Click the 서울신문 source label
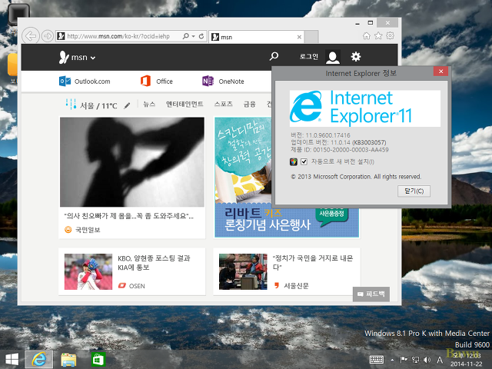This screenshot has height=369, width=492. [x=296, y=285]
